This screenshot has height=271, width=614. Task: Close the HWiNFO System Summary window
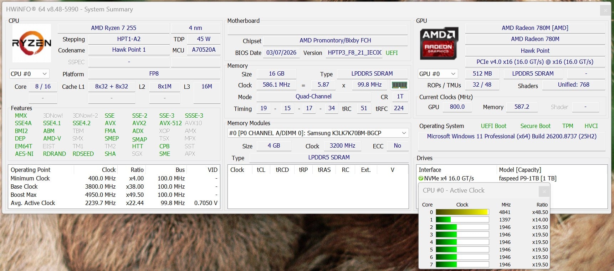pyautogui.click(x=605, y=11)
